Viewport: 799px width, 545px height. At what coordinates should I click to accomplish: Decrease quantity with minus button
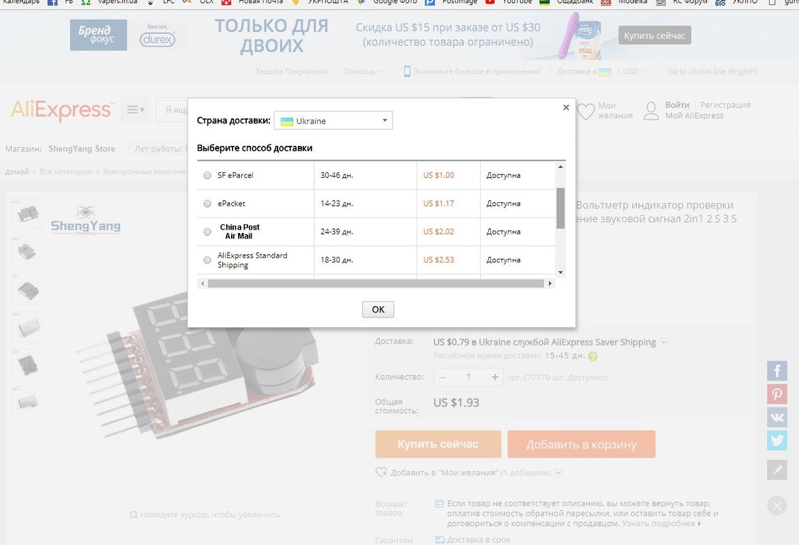pos(442,377)
